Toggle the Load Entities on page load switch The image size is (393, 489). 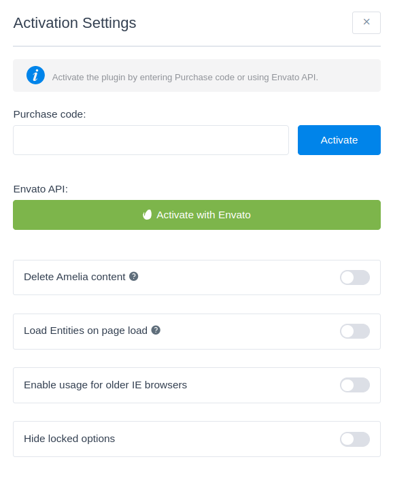coord(355,331)
